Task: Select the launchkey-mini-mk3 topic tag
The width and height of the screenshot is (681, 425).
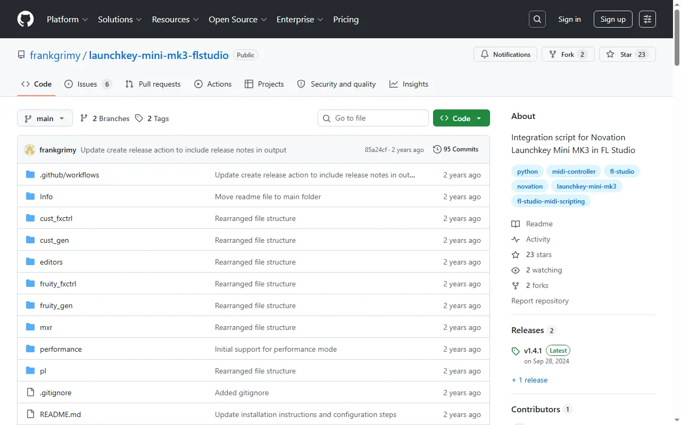Action: click(587, 186)
